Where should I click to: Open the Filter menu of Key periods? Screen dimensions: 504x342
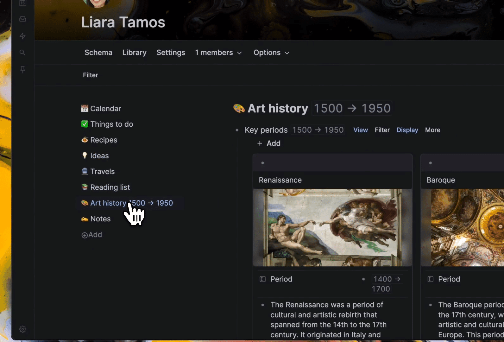click(x=382, y=130)
